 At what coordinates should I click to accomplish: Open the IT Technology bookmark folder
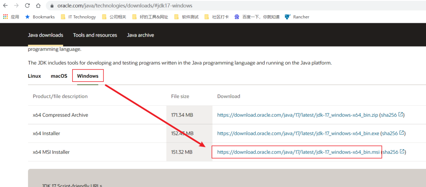[78, 17]
